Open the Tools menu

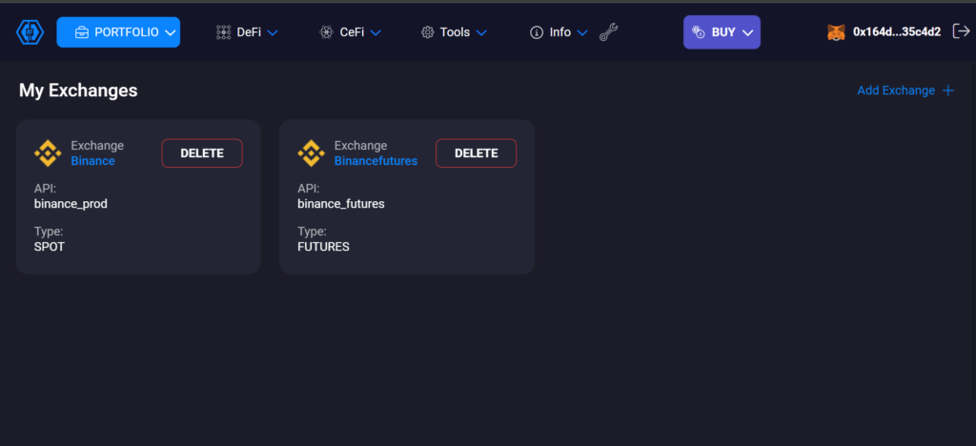click(x=454, y=32)
